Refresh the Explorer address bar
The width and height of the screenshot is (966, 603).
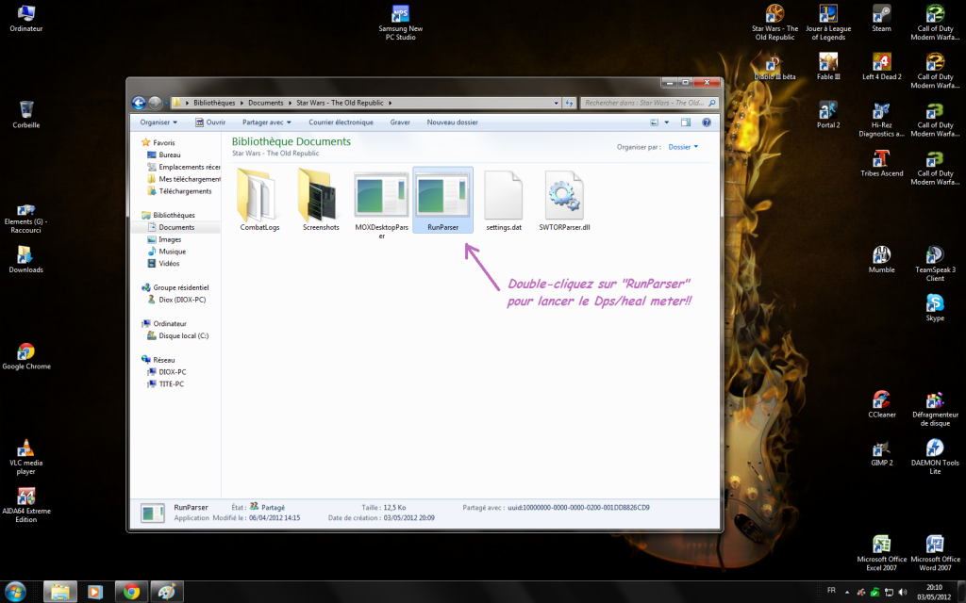tap(569, 103)
